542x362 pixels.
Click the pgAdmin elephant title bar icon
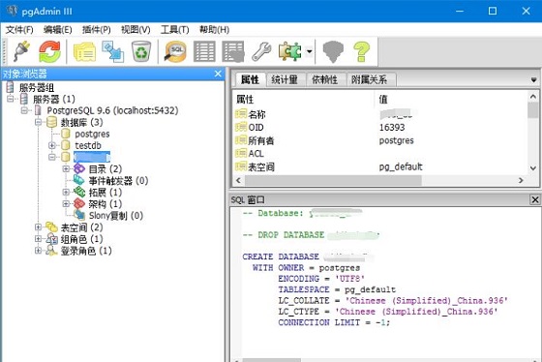tap(12, 11)
